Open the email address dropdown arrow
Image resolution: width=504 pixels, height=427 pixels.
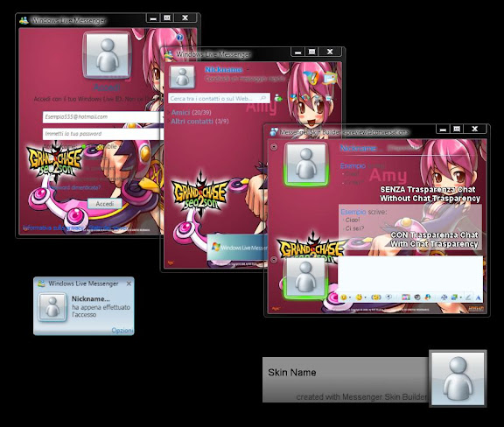coord(162,117)
